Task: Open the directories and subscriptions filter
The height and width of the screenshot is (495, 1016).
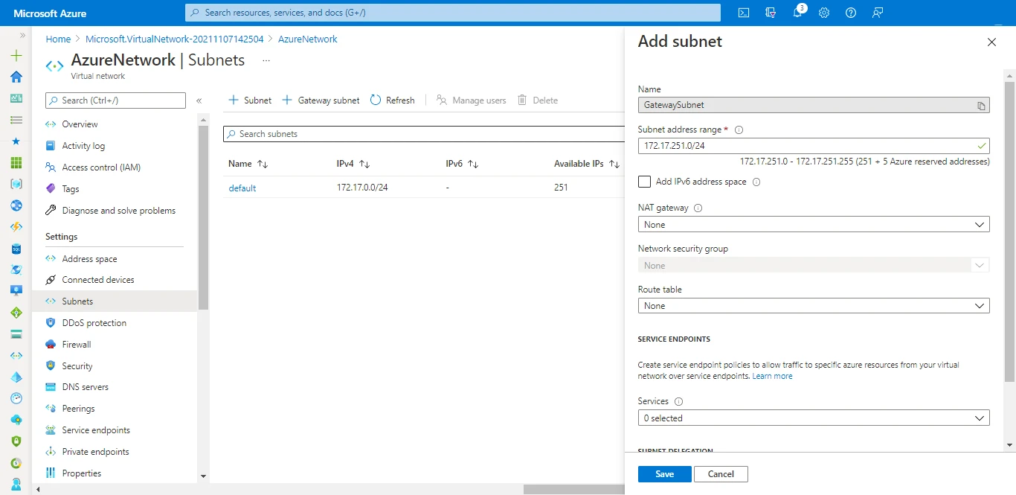Action: (771, 13)
